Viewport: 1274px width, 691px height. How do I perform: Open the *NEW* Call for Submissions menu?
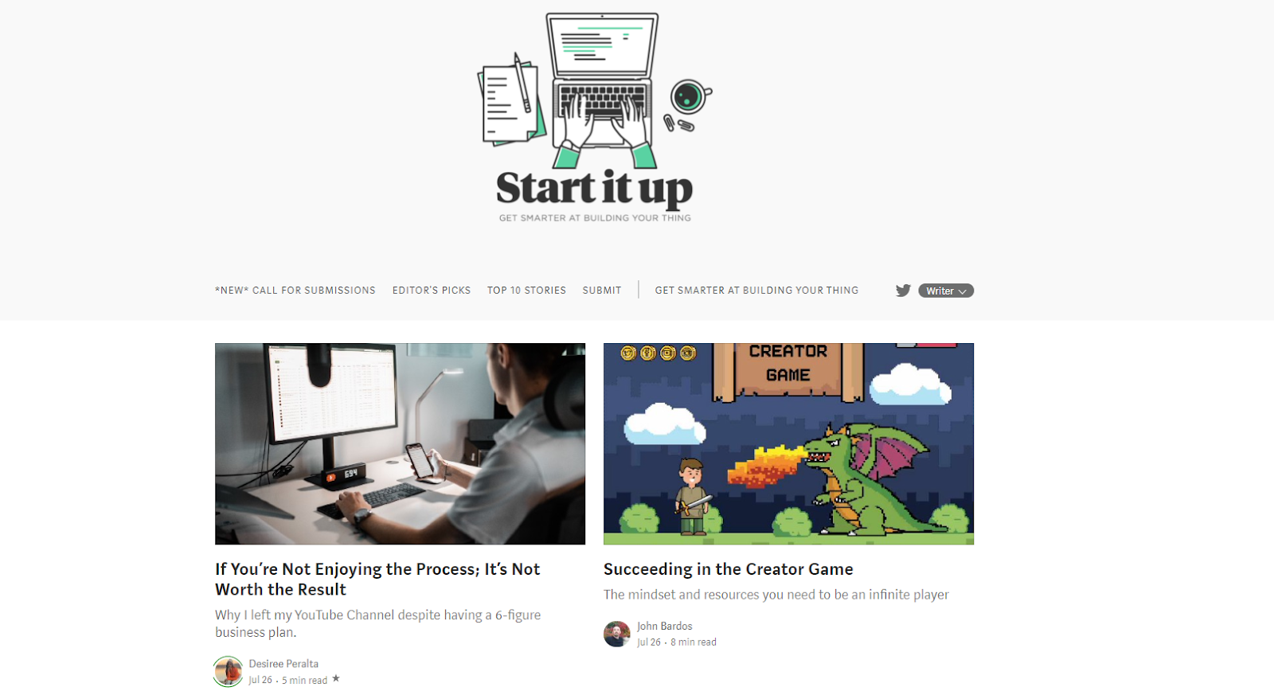point(295,291)
